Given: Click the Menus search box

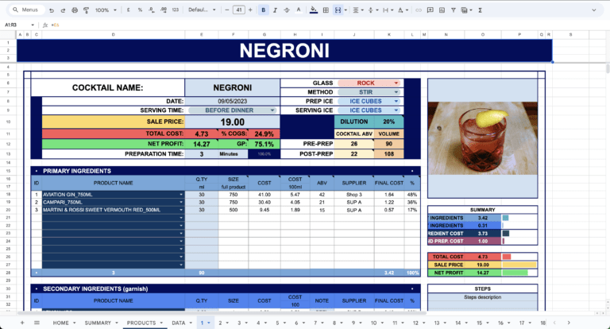Looking at the screenshot, I should (26, 10).
